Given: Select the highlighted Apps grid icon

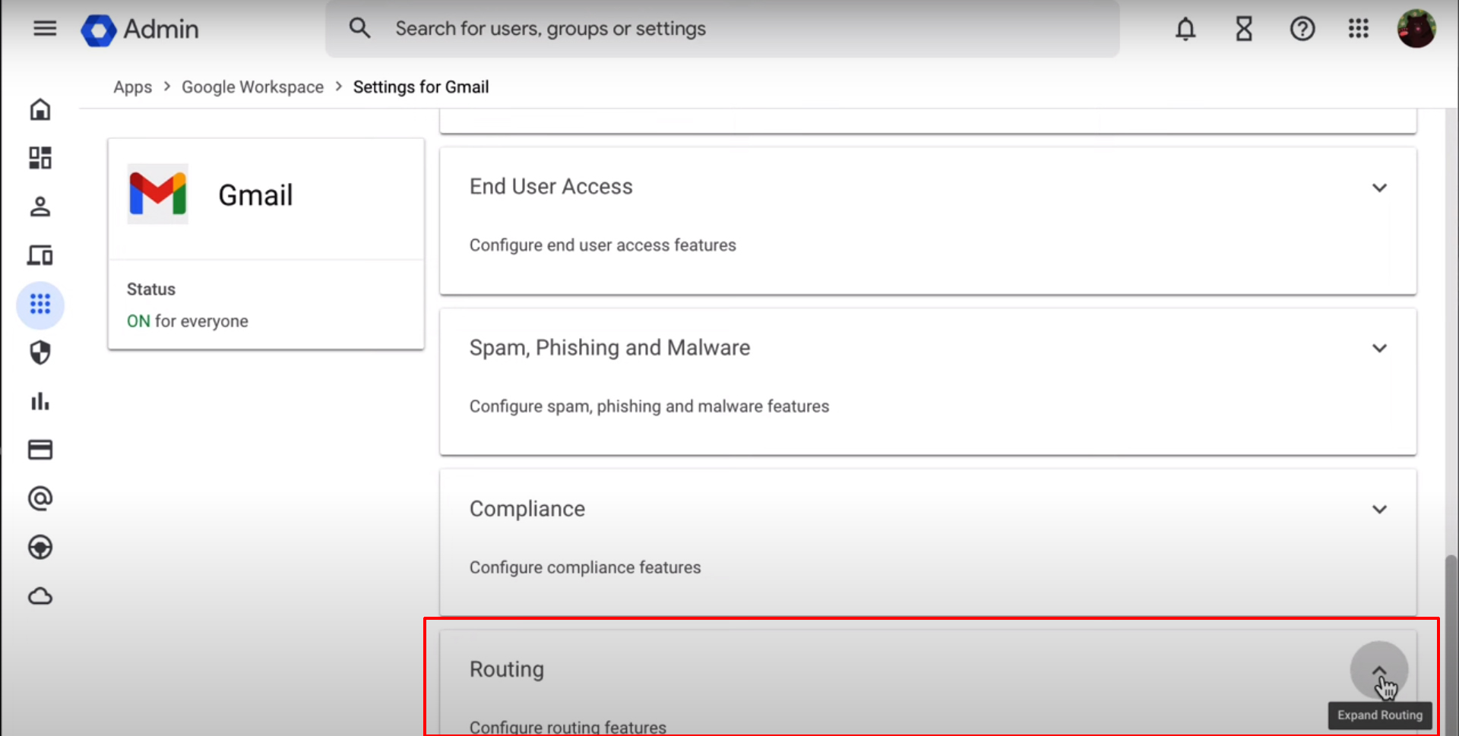Looking at the screenshot, I should (x=40, y=305).
